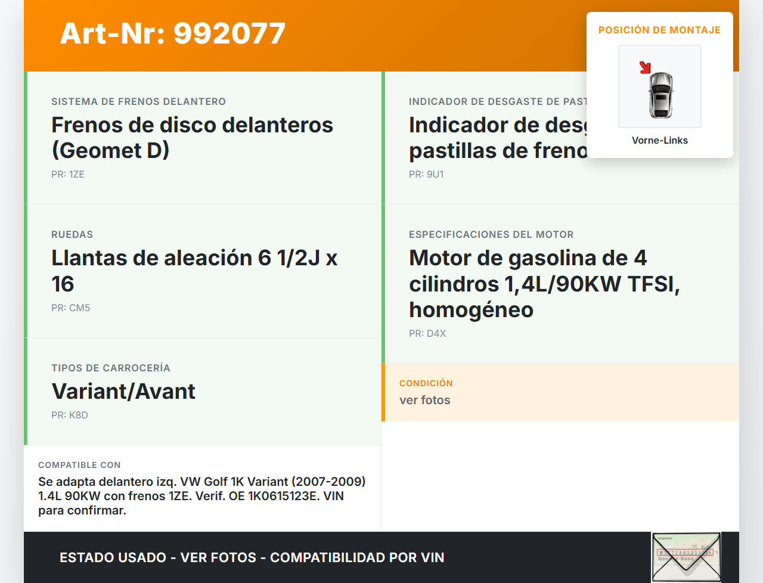Click the Art-Nr: 992077 heading
This screenshot has width=763, height=583.
(x=173, y=33)
